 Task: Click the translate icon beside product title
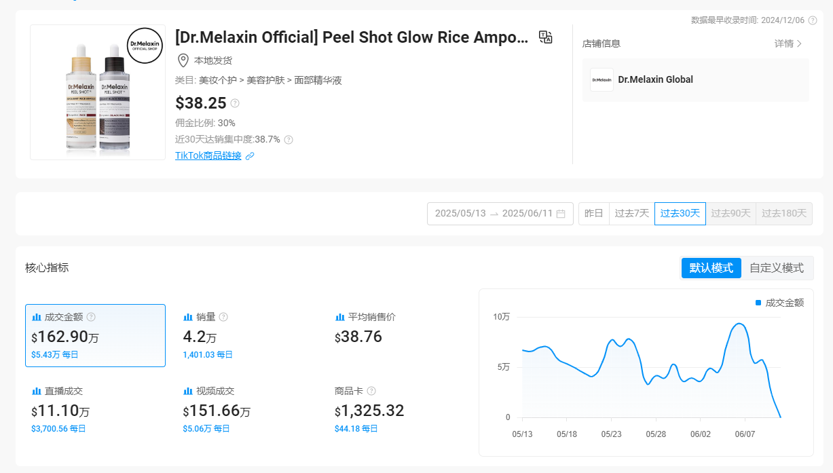(x=545, y=37)
